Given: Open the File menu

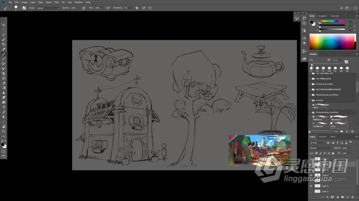Looking at the screenshot, I should (10, 2).
